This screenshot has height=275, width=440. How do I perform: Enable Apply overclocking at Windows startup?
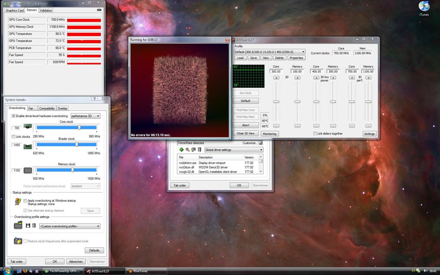25,201
